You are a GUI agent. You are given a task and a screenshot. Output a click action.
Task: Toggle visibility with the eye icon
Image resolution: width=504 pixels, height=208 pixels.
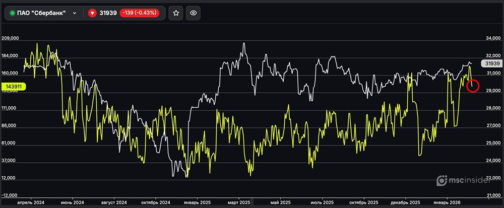(193, 13)
